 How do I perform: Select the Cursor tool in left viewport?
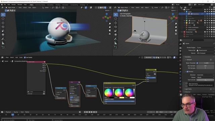point(3,19)
